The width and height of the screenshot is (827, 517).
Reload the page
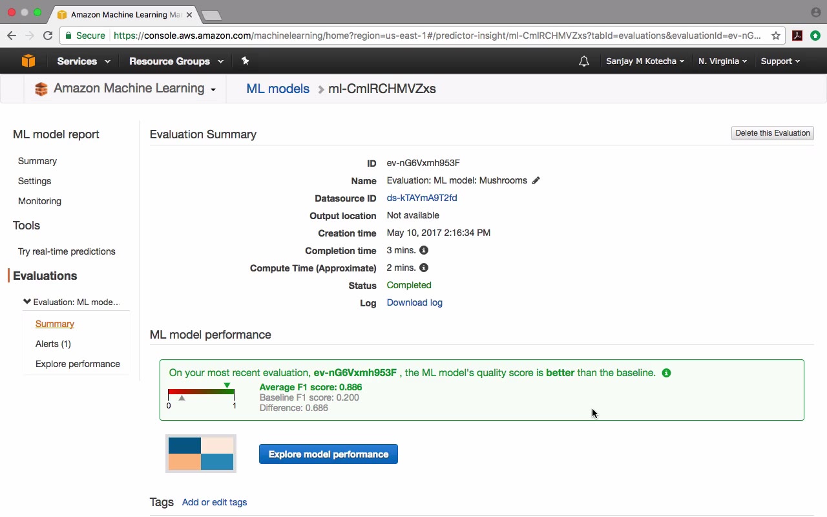point(48,36)
